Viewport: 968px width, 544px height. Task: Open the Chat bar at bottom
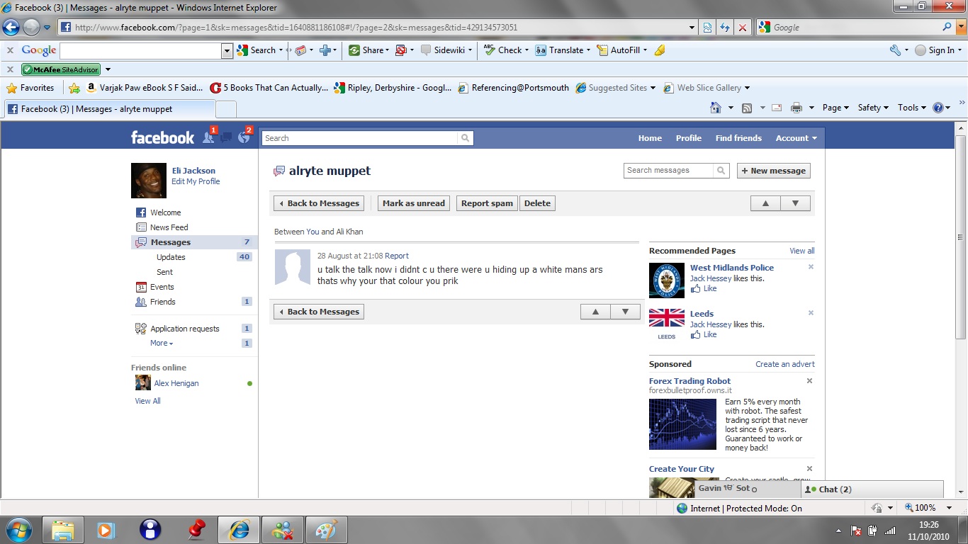(x=872, y=489)
